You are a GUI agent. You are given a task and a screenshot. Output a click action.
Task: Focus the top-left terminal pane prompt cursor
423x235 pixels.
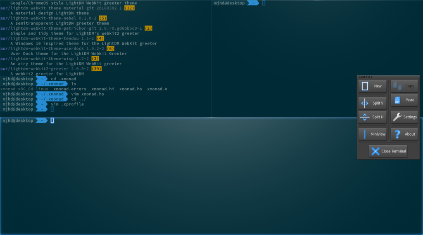tap(52, 109)
